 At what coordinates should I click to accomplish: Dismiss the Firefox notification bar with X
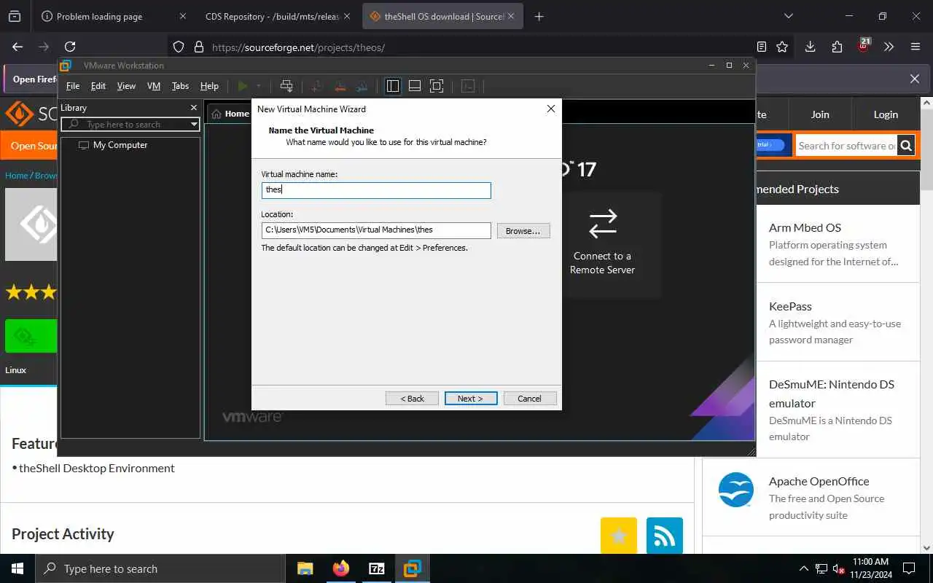915,79
